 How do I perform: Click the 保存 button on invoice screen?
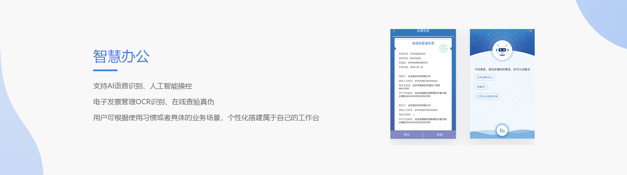[x=407, y=135]
